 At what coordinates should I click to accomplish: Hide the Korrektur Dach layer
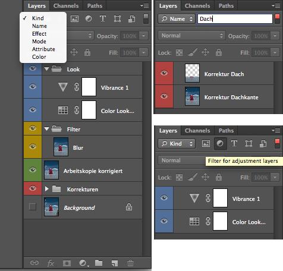pyautogui.click(x=164, y=73)
